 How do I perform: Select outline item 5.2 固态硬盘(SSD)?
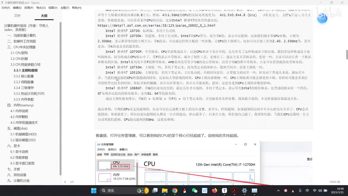click(23, 140)
